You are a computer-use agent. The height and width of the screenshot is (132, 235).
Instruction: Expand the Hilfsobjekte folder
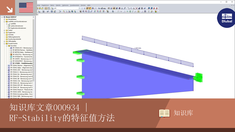coord(4,41)
